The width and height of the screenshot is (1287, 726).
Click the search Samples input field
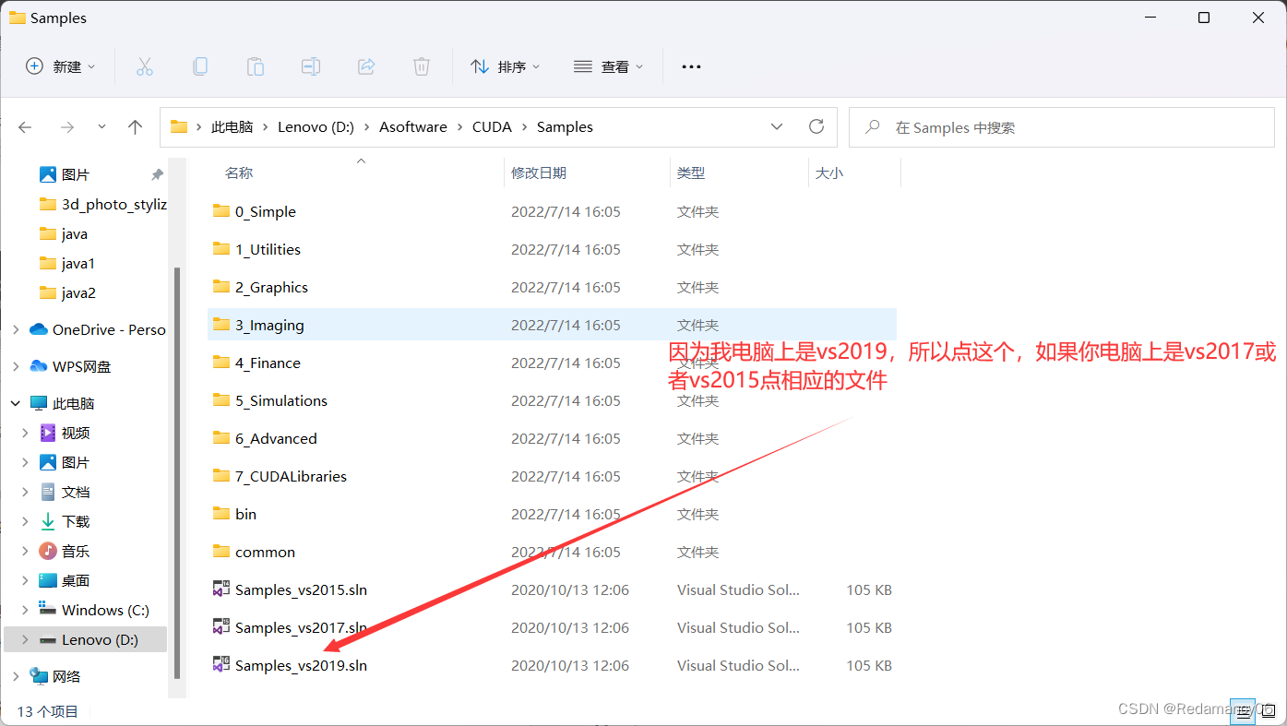[1062, 127]
